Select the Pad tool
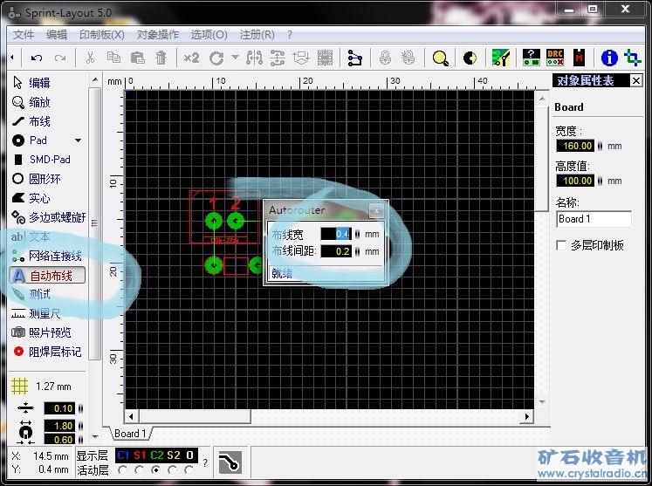The height and width of the screenshot is (486, 652). 30,140
